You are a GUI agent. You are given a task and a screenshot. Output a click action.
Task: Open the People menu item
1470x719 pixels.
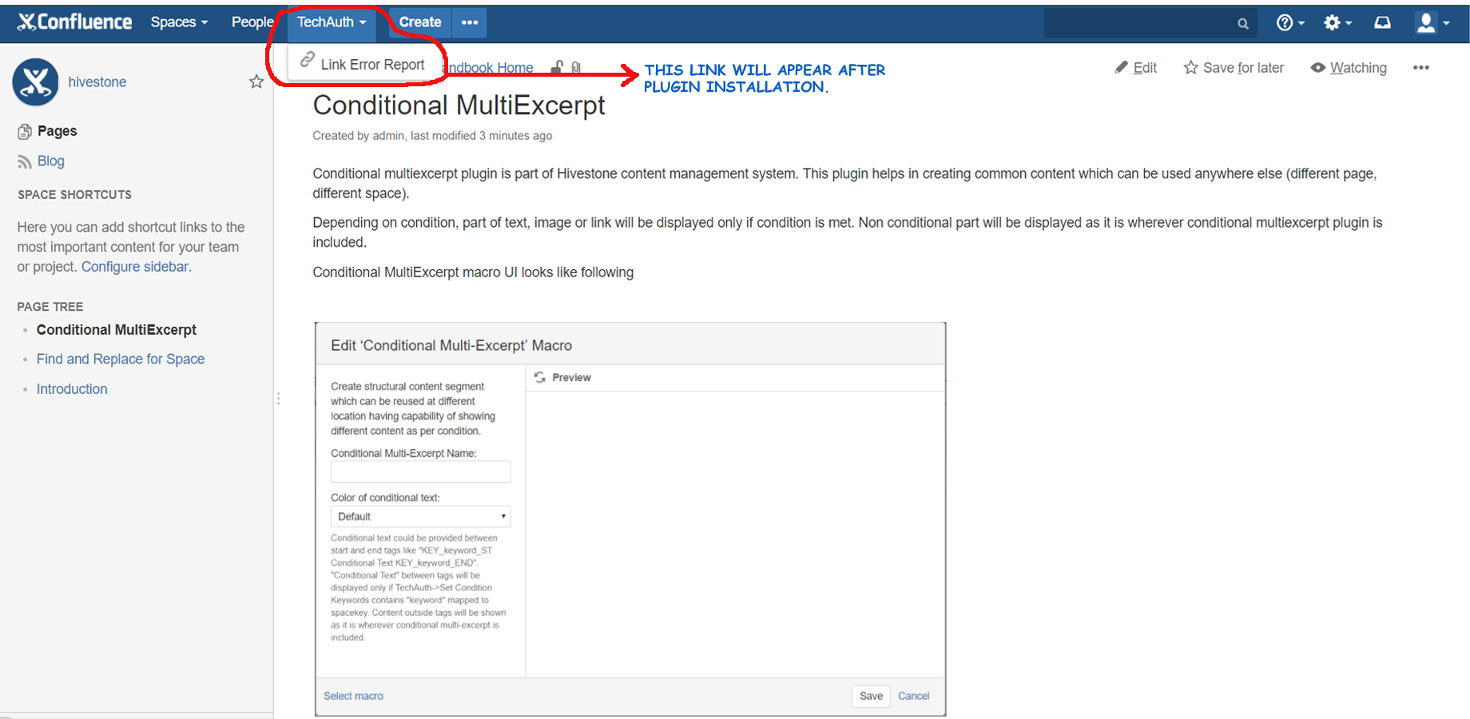[252, 22]
